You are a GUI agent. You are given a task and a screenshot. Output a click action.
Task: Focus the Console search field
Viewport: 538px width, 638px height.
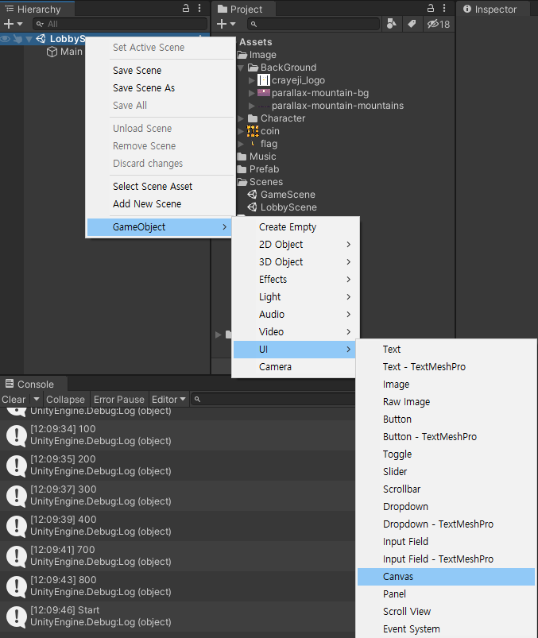tap(273, 400)
